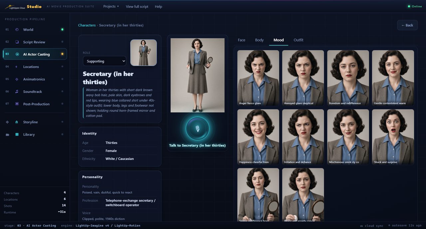Click the Age value Thirties

[111, 143]
